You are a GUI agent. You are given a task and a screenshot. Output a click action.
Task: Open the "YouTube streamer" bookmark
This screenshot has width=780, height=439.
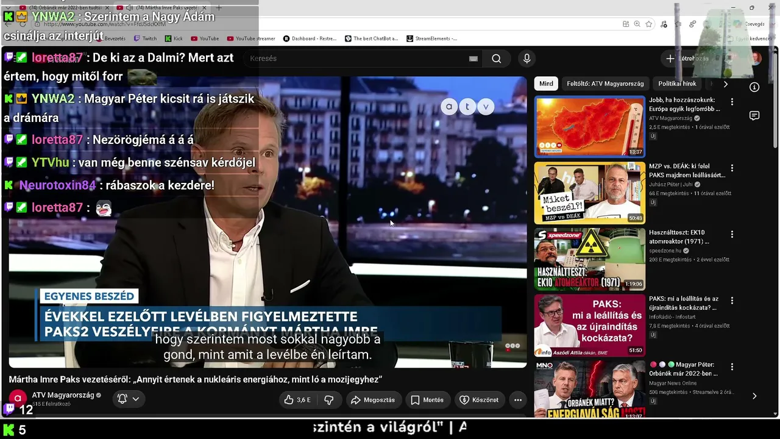click(251, 38)
